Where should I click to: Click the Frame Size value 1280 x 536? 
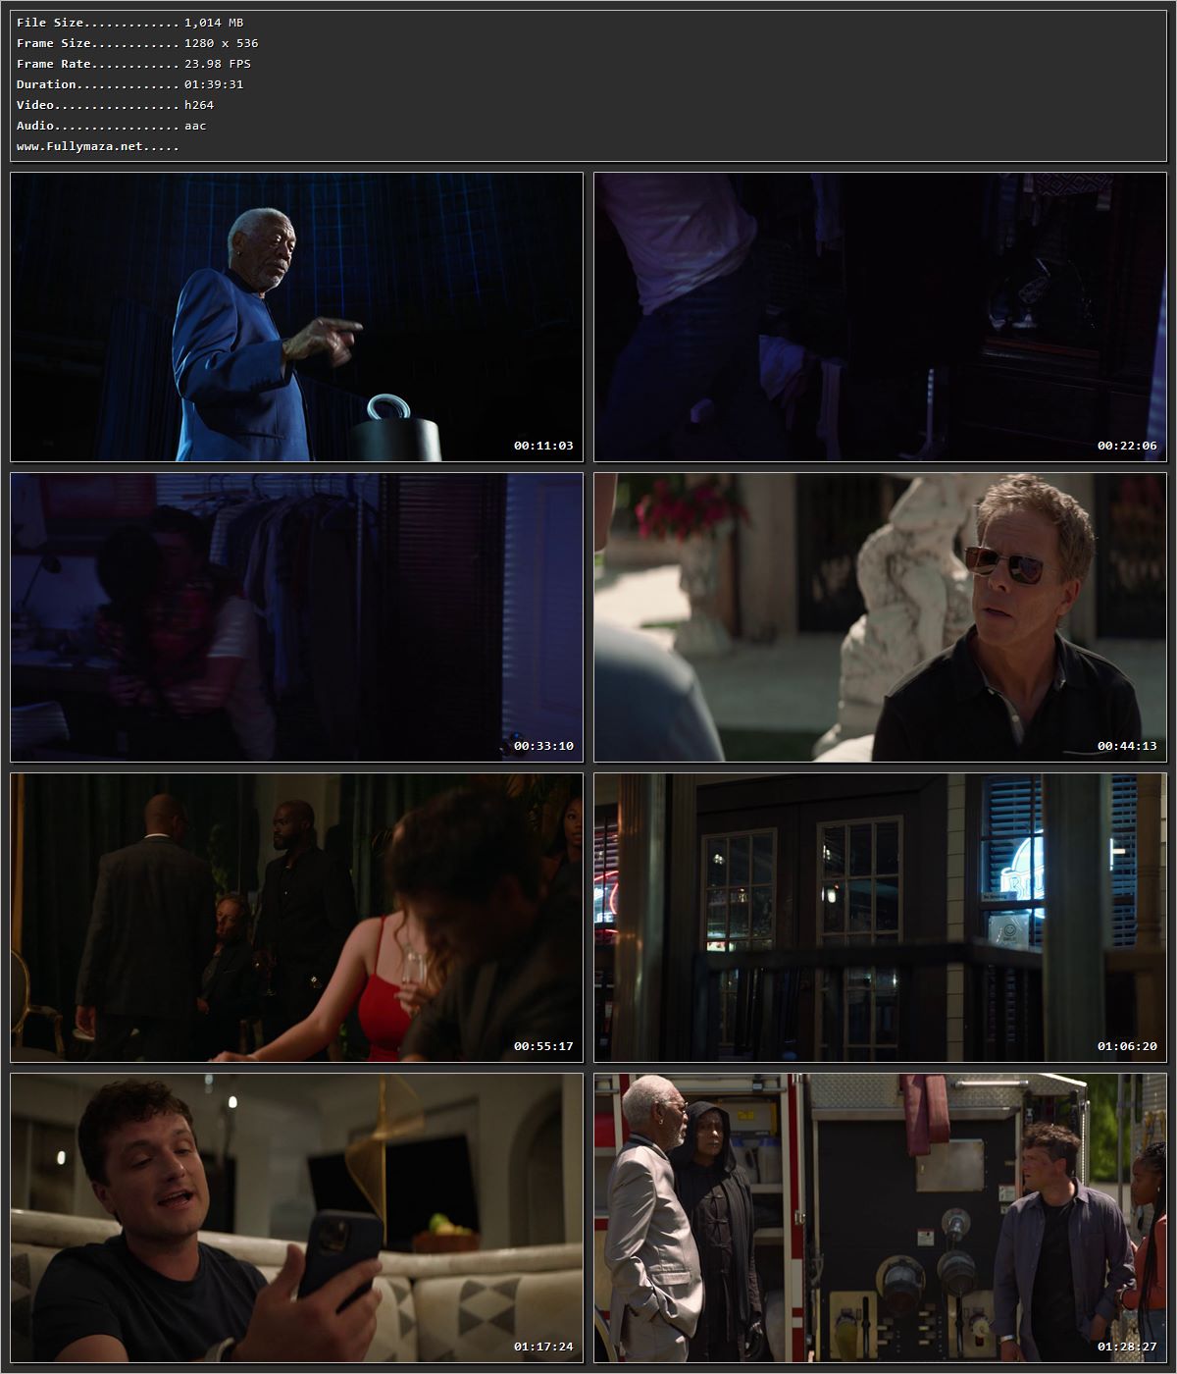[x=222, y=43]
